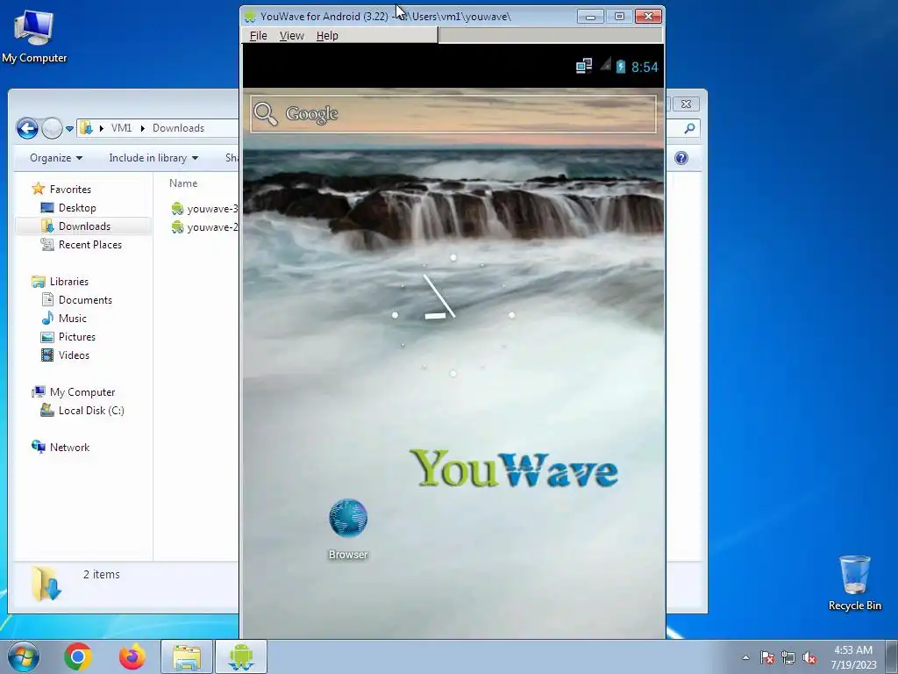The height and width of the screenshot is (674, 898).
Task: Tap the Android battery charging icon
Action: [x=621, y=67]
